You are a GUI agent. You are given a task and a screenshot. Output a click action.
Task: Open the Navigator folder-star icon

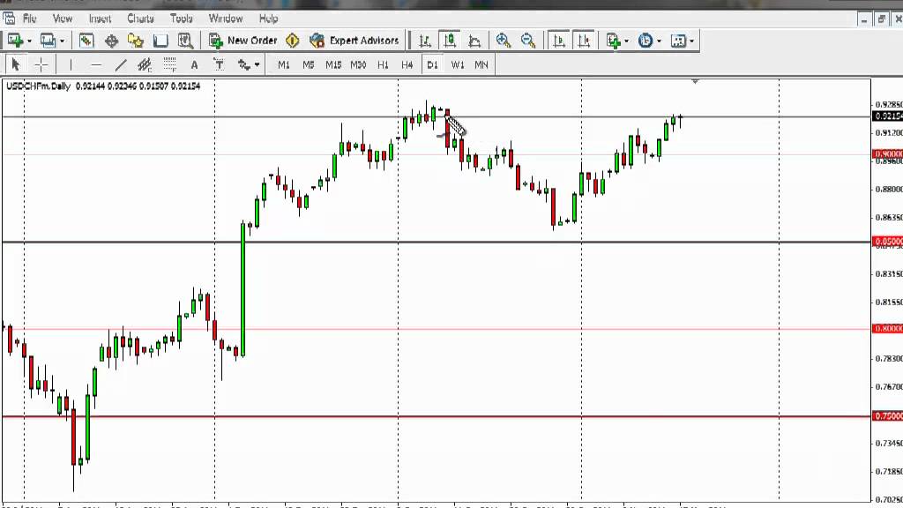coord(135,41)
